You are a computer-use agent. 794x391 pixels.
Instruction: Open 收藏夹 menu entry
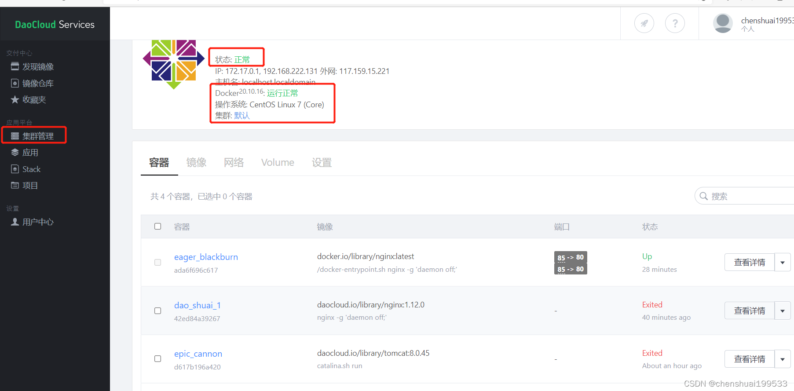(34, 100)
